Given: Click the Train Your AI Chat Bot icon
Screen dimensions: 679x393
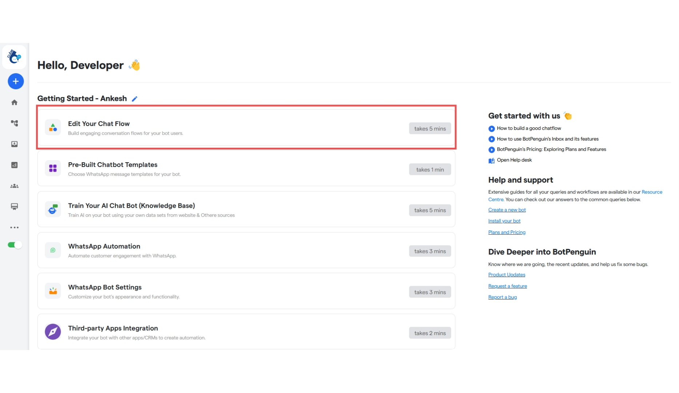Looking at the screenshot, I should tap(53, 209).
